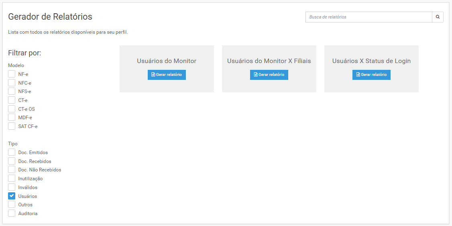Click the magnifying glass search icon
Viewport: 452px width, 226px height.
(438, 17)
